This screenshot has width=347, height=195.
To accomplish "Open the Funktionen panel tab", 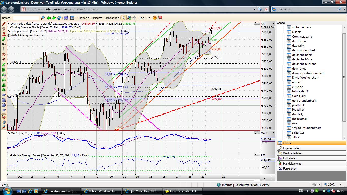I will point(312,169).
